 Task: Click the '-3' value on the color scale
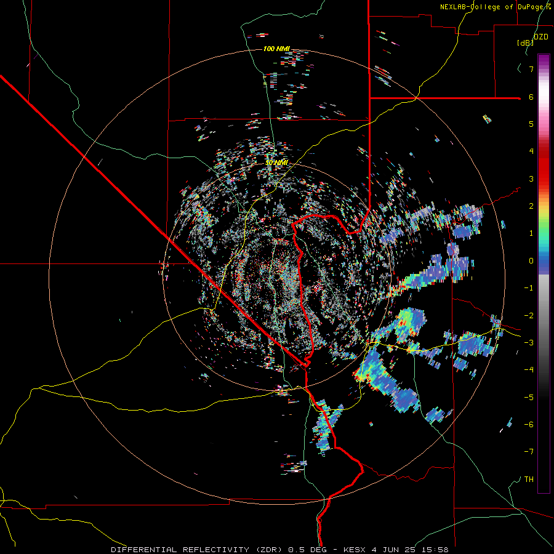529,343
